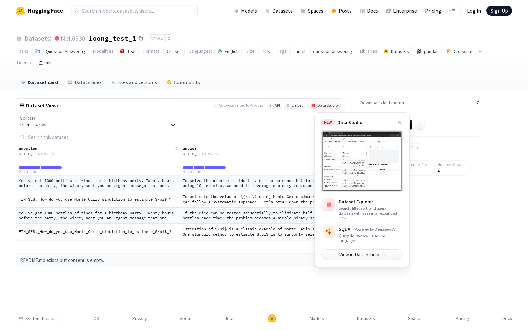Focus the Search this dataset field

click(x=165, y=137)
